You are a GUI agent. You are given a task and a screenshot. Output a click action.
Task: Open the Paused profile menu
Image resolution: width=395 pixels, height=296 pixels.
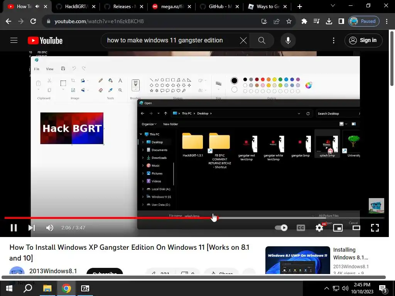pos(363,21)
